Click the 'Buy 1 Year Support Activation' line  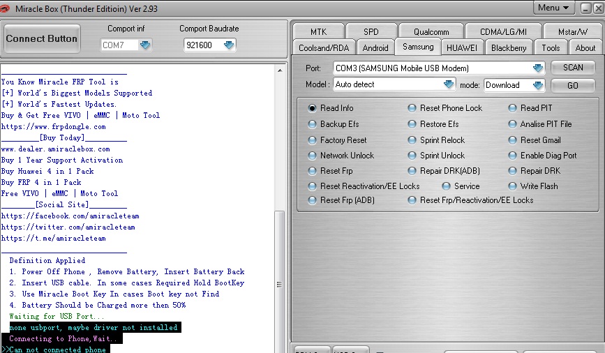pos(61,160)
